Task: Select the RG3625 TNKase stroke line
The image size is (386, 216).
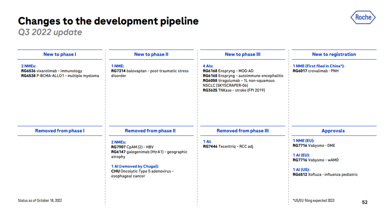Action: pos(234,90)
